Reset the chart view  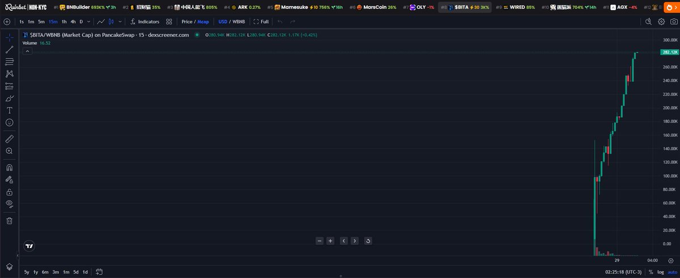point(368,241)
